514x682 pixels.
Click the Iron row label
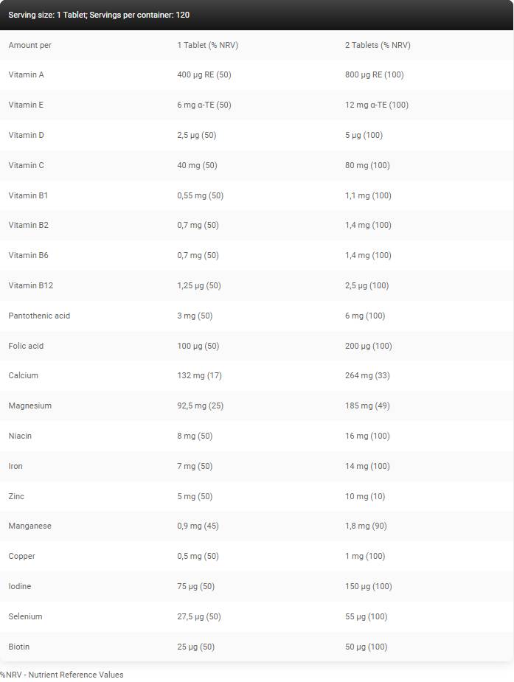point(15,466)
